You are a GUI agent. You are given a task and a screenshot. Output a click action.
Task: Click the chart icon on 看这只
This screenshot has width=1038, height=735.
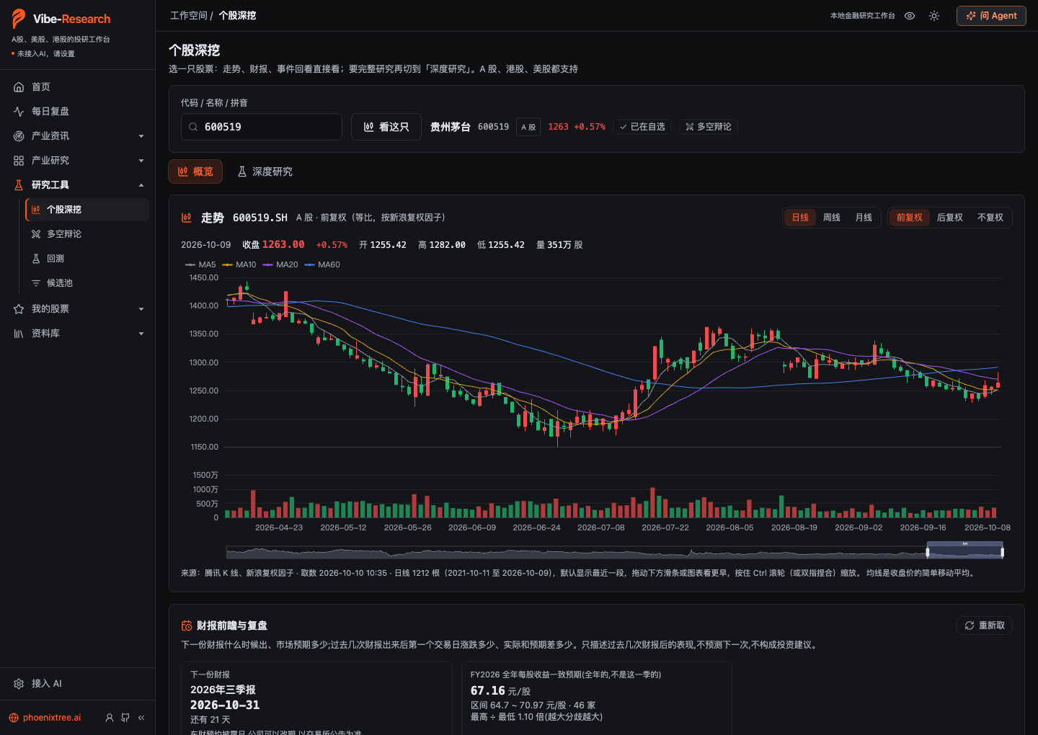[x=368, y=127]
